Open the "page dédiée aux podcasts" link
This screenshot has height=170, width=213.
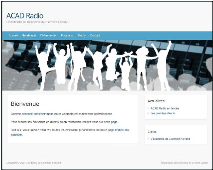pyautogui.click(x=118, y=130)
